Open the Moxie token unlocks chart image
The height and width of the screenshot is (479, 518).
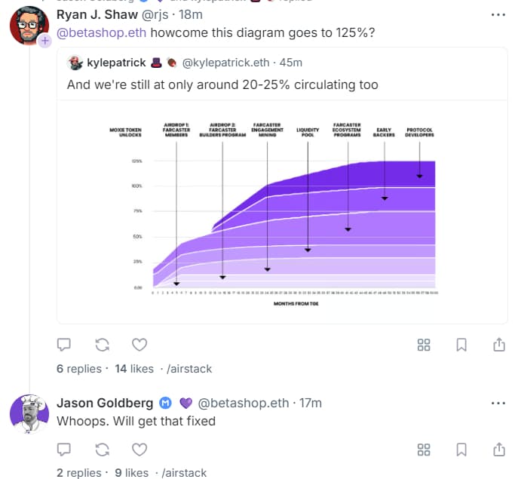pos(282,211)
